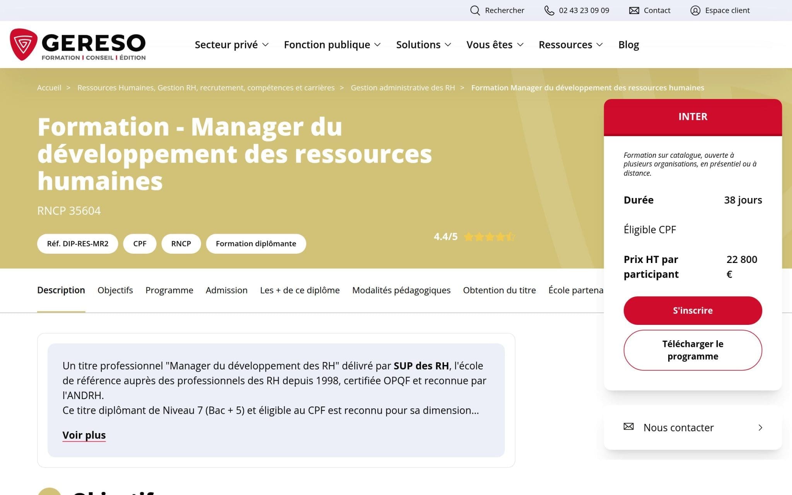Screen dimensions: 792x495
Task: Select the École partenaire tab
Action: (x=576, y=290)
